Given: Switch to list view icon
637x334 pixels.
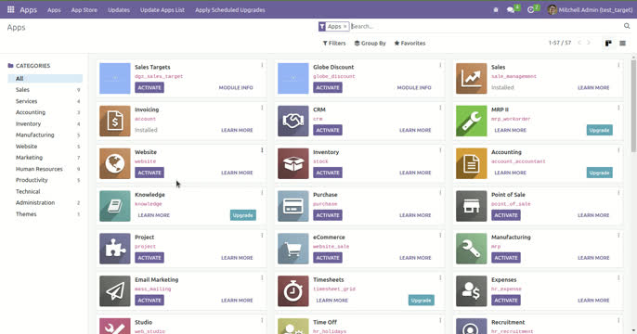Looking at the screenshot, I should pos(622,43).
